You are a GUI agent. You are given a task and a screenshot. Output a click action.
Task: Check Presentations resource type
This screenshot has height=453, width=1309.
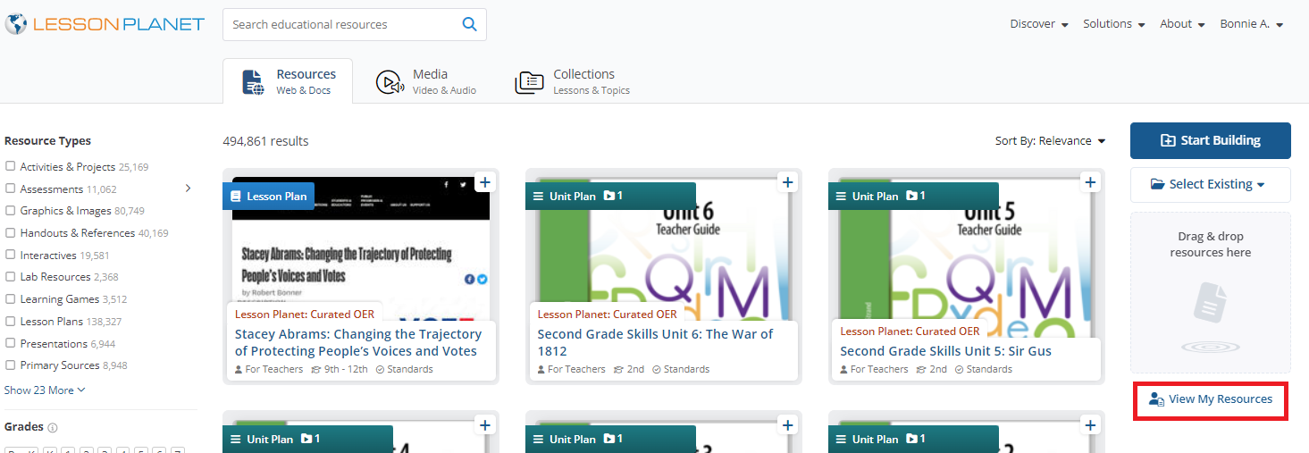tap(10, 343)
